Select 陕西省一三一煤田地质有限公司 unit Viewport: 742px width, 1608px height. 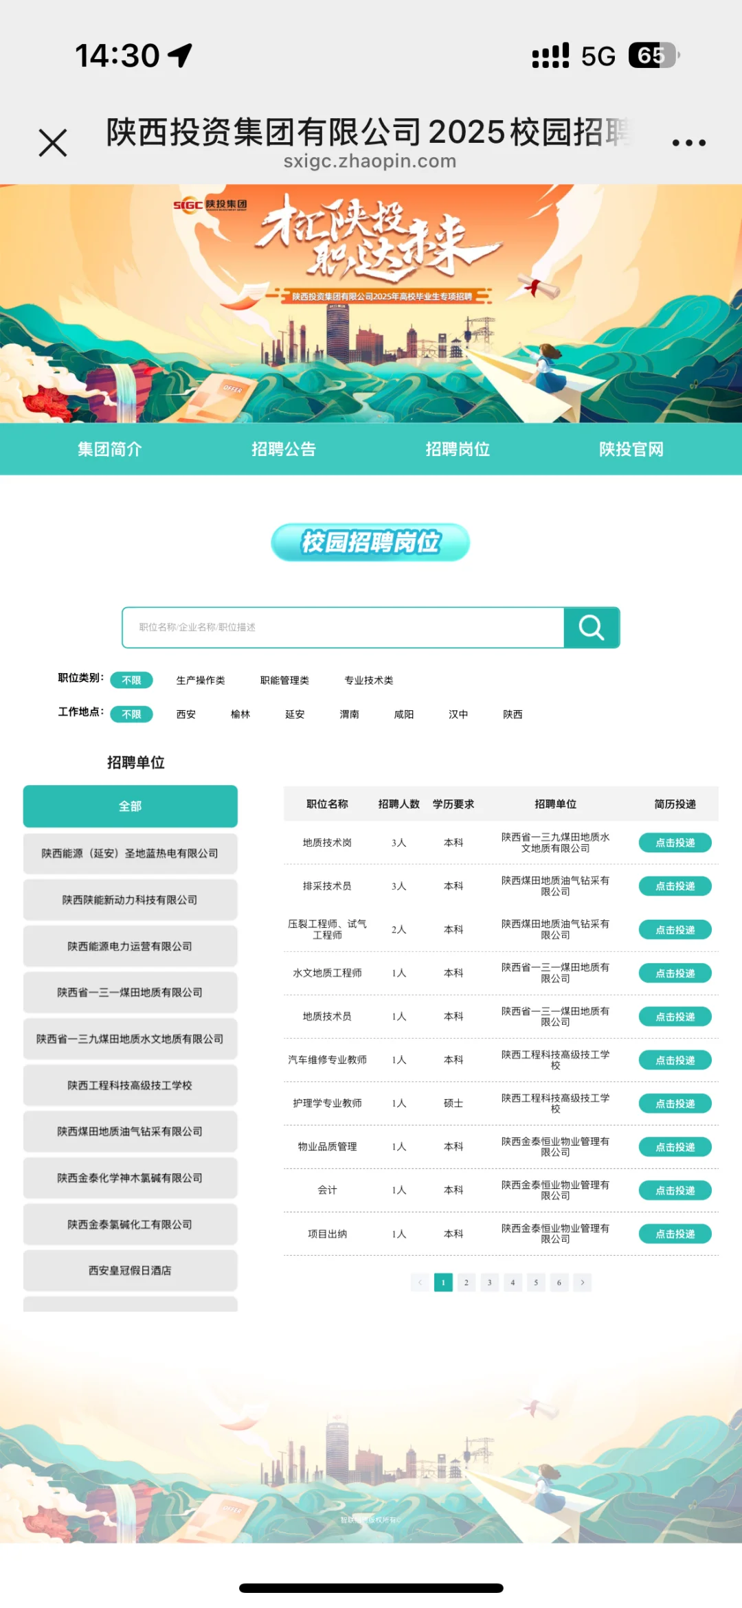click(x=131, y=993)
